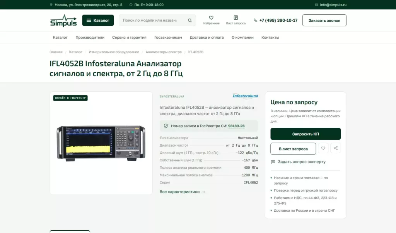Click the shield icon in ГосРеестр row

166,126
